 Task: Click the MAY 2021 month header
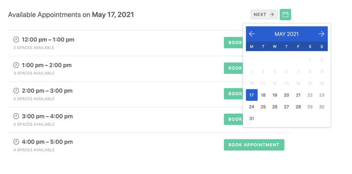pyautogui.click(x=287, y=34)
